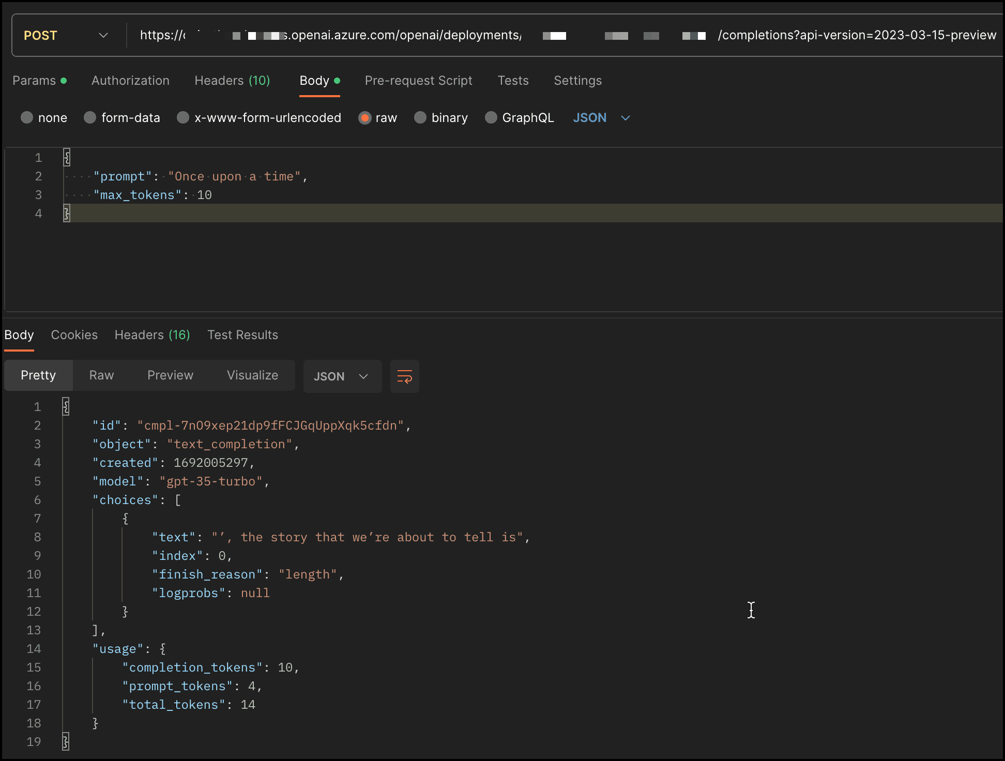Click the "usage" key in response
1005x761 pixels.
coord(117,649)
